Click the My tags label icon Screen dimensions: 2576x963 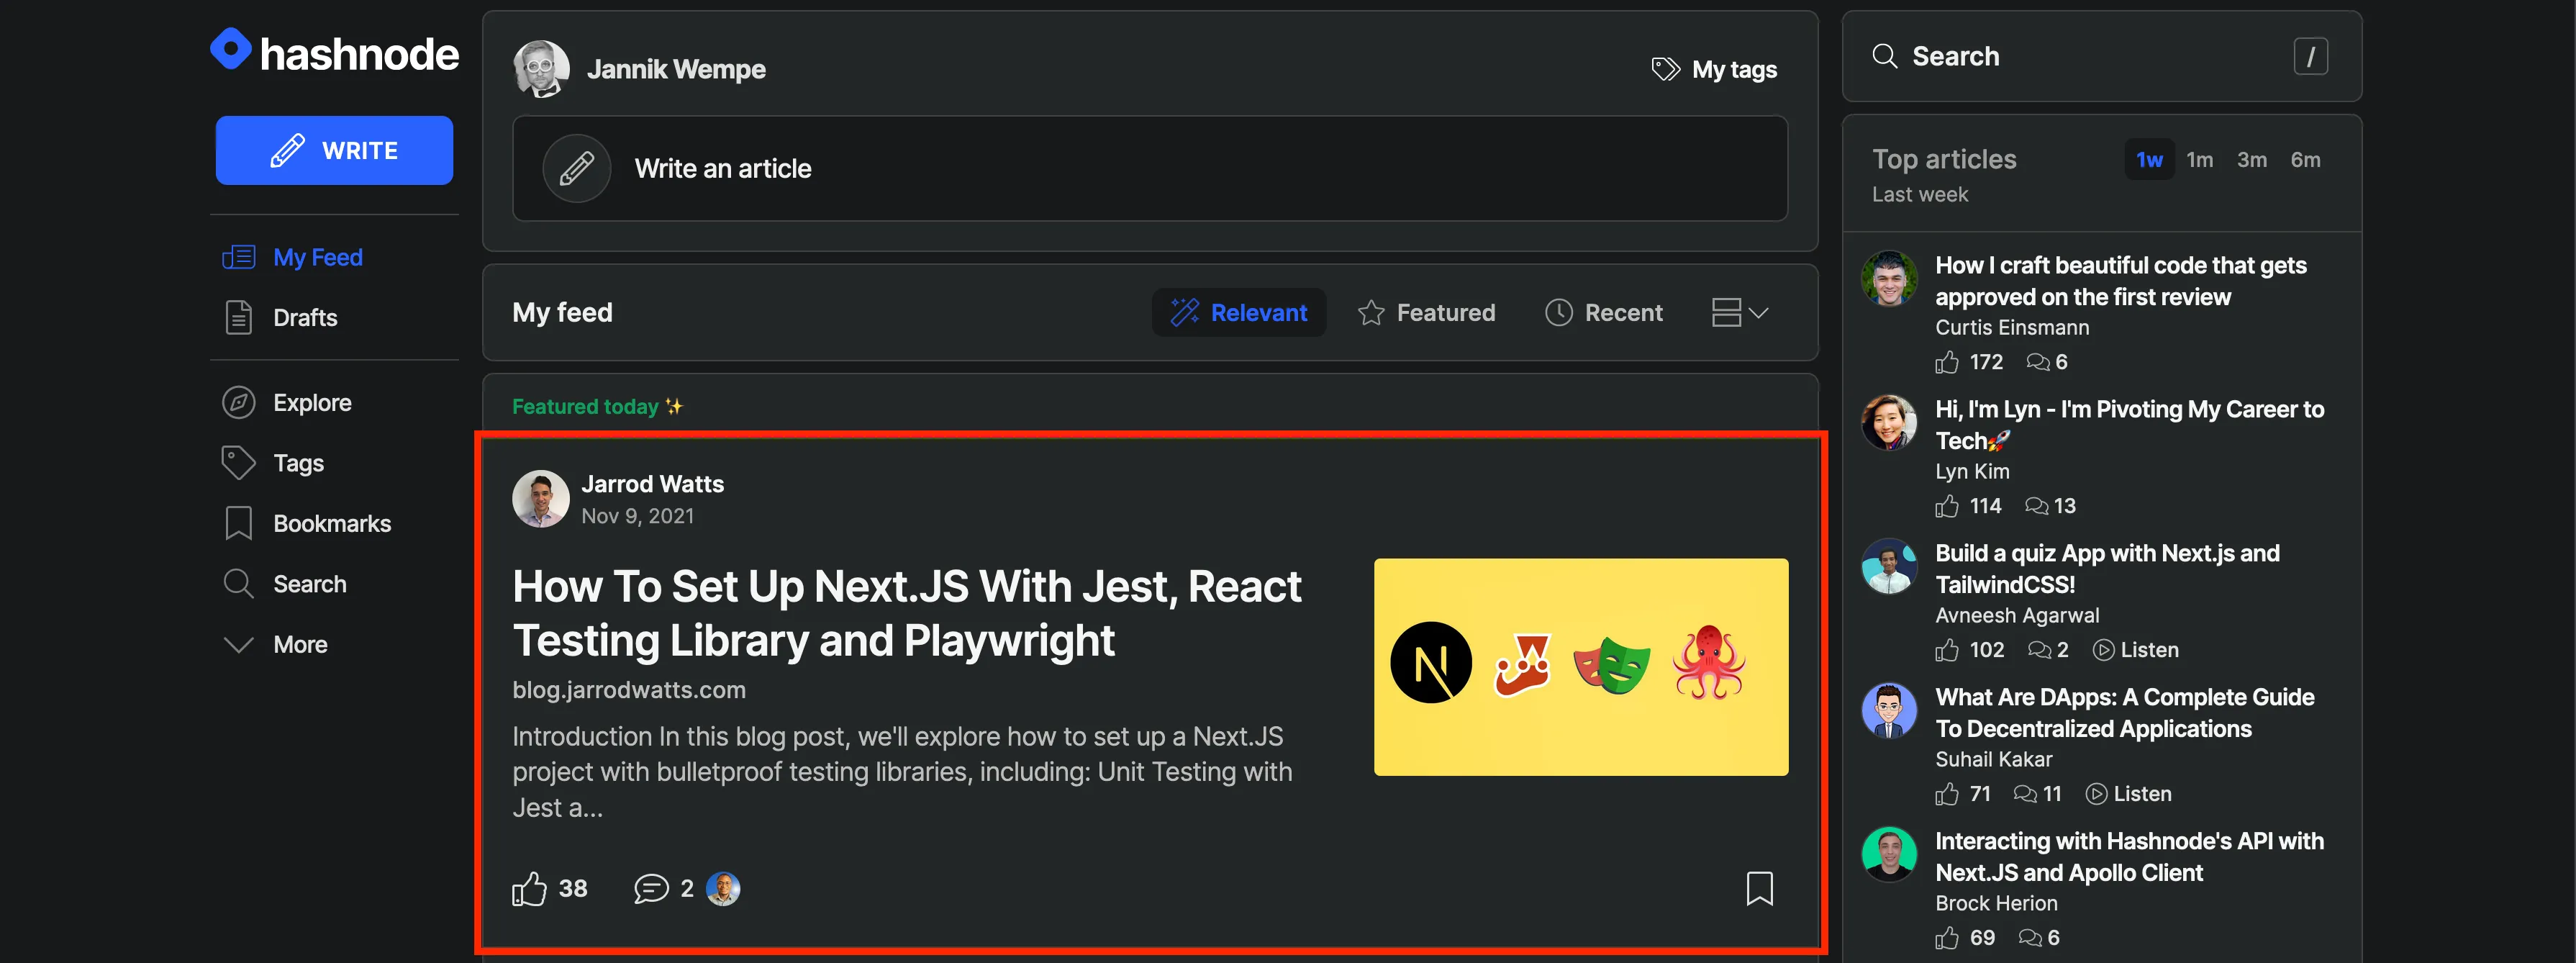[x=1665, y=68]
